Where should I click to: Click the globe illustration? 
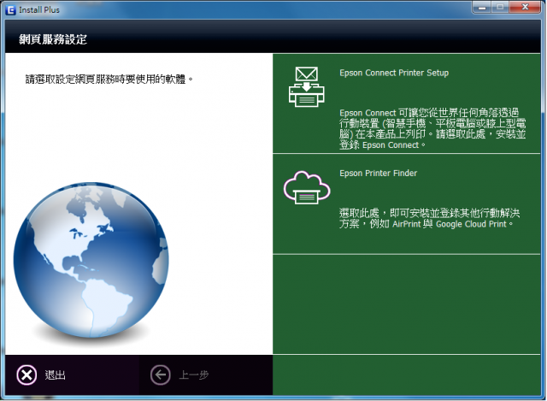click(91, 260)
